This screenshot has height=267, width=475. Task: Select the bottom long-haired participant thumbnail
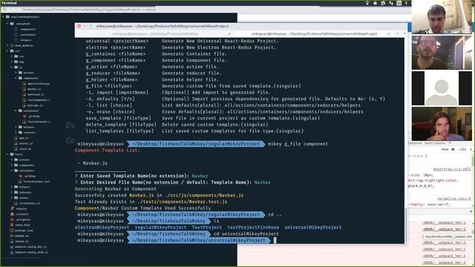442,124
